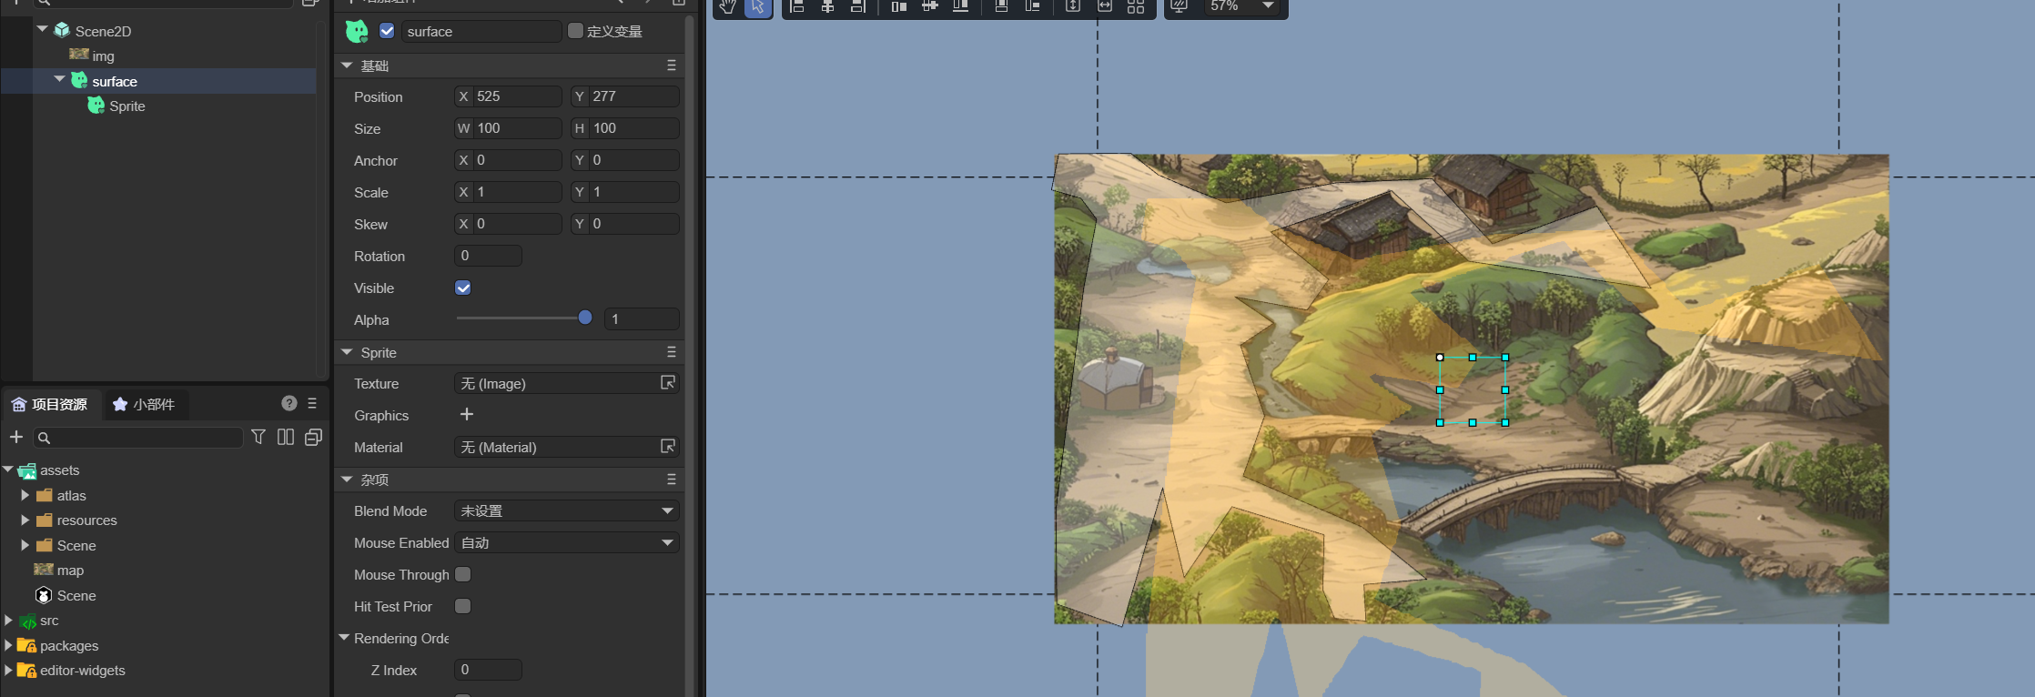Viewport: 2035px width, 697px height.
Task: Expand the src folder
Action: click(8, 621)
